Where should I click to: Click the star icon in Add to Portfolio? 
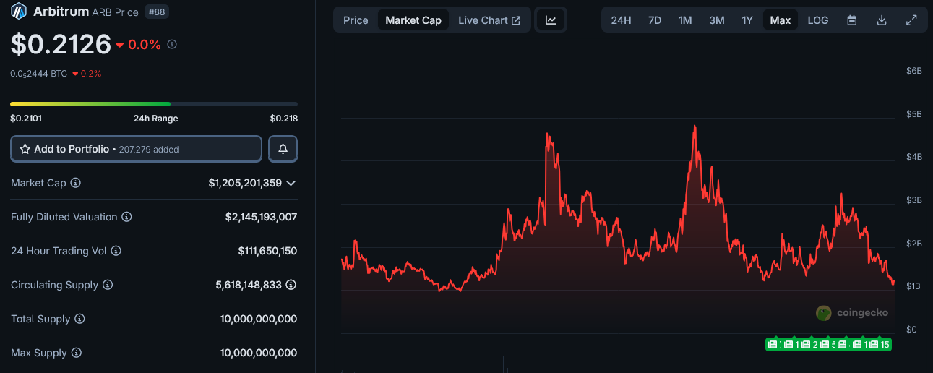[x=25, y=149]
